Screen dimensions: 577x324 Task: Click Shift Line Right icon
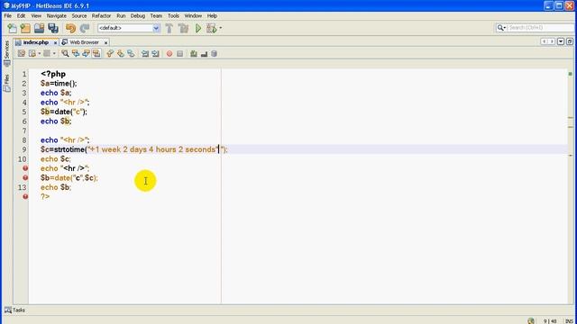[x=155, y=54]
